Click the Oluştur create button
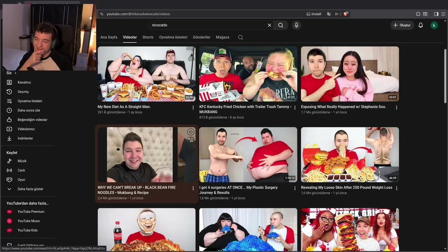 402,25
